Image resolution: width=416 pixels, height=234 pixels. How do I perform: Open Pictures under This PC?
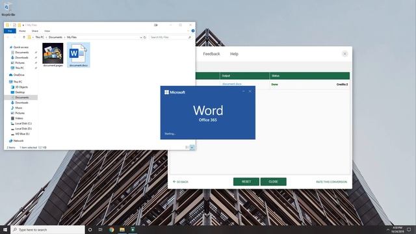[x=19, y=113]
